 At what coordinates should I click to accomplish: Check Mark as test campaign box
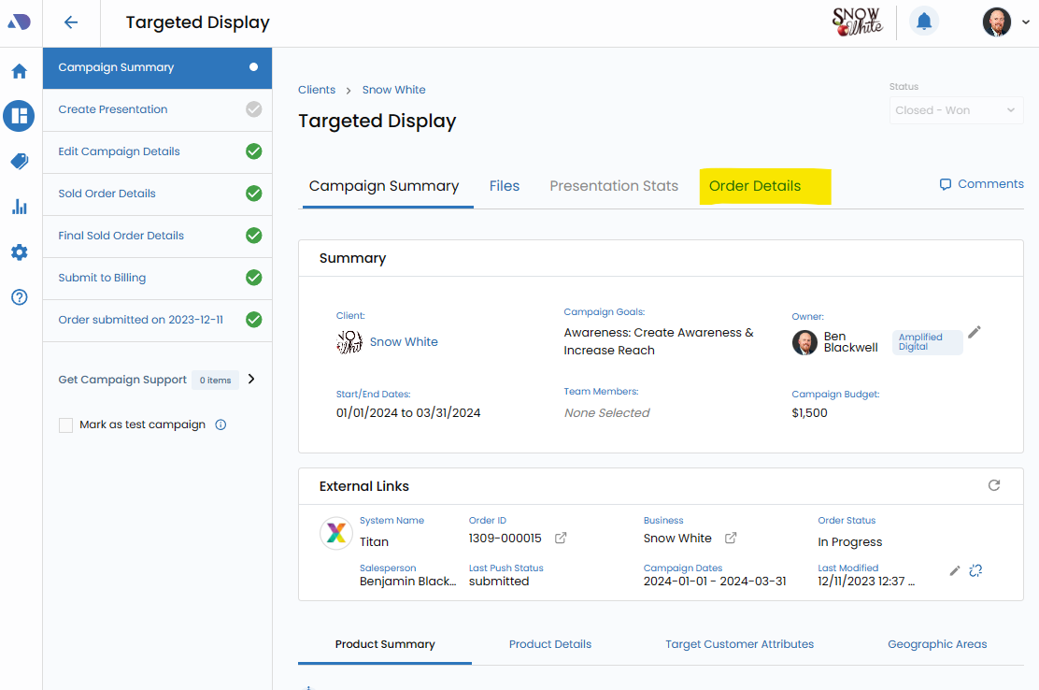tap(65, 425)
